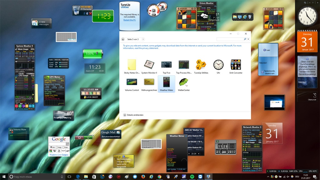Click the red tuesday 31 calendar gadget
Screen dimensions: 320x180
click(x=272, y=133)
